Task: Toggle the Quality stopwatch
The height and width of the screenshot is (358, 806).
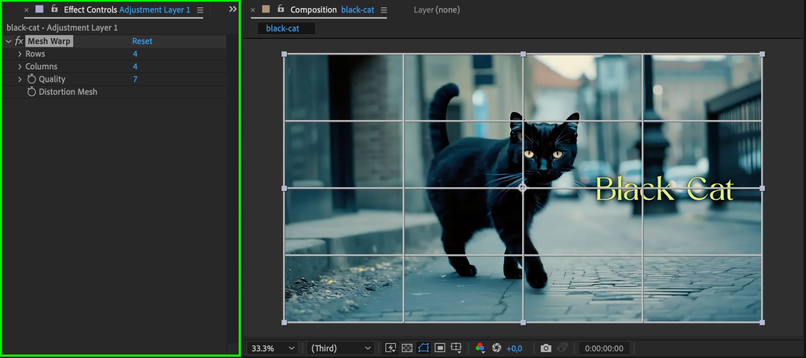Action: (31, 79)
